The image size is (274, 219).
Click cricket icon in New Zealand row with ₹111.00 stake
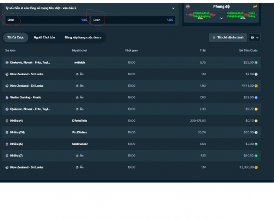coord(7,86)
